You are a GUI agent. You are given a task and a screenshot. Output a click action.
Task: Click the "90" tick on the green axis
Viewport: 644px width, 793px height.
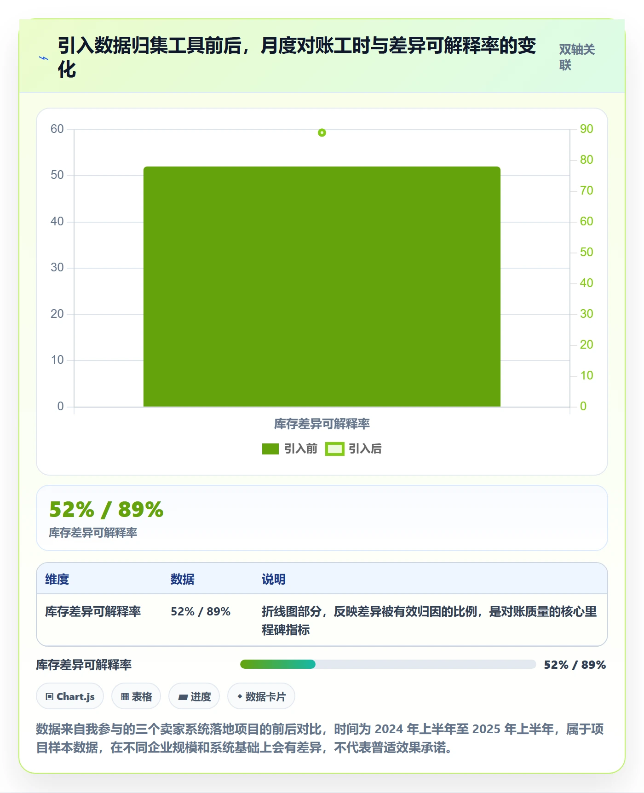(x=586, y=129)
